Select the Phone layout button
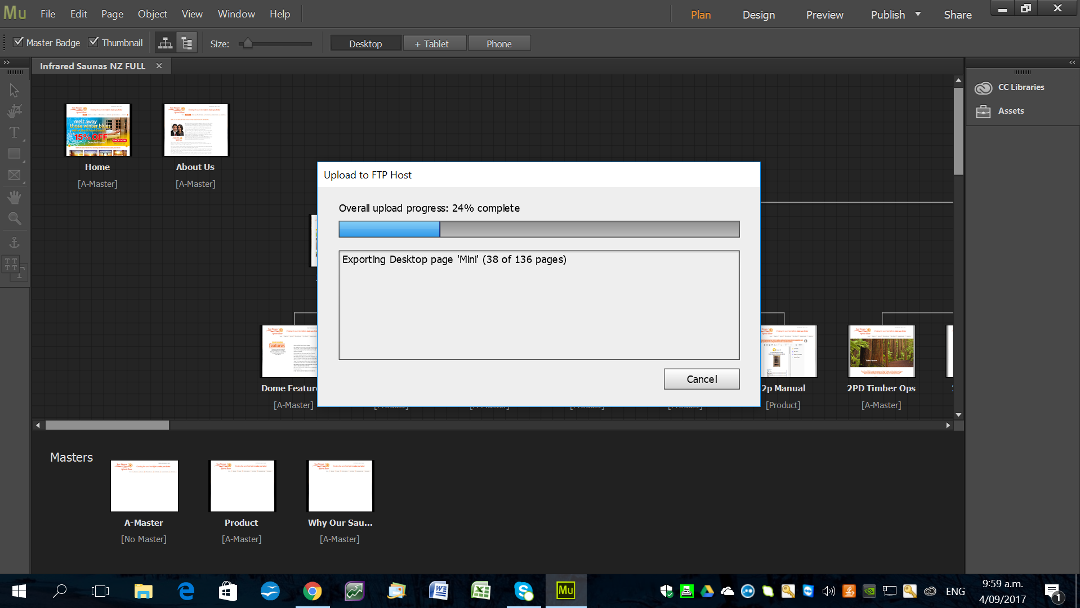Screen dimensions: 1080x608 tap(499, 43)
